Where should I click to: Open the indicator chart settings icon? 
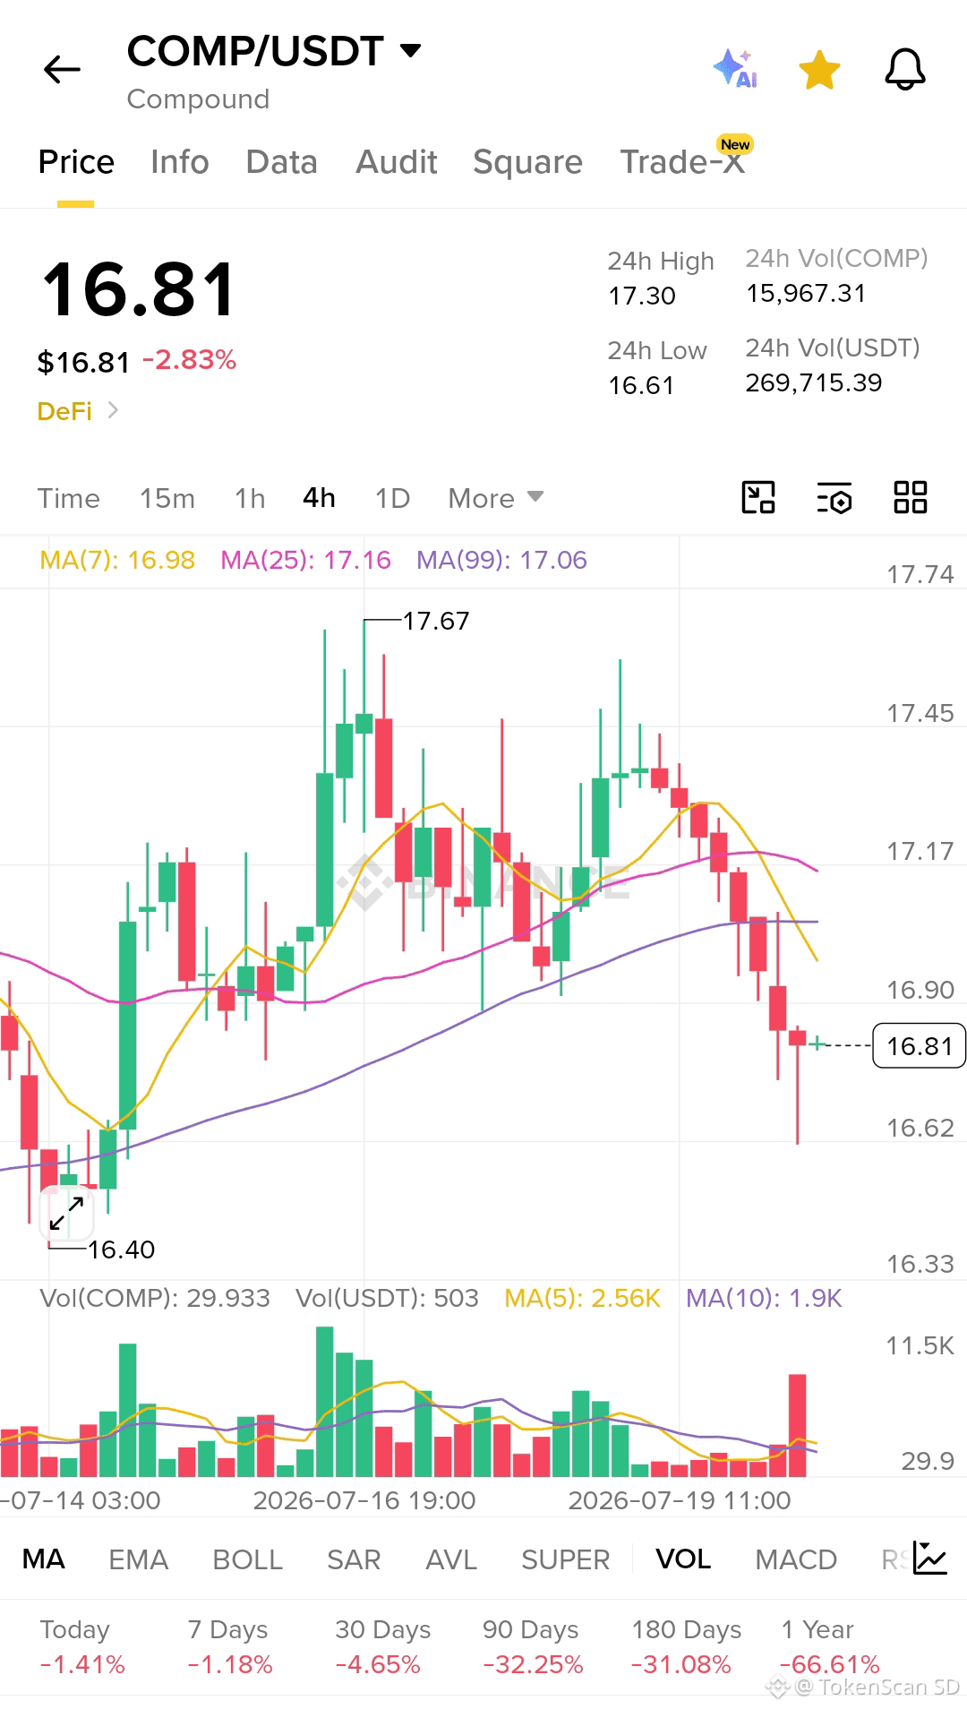929,1559
